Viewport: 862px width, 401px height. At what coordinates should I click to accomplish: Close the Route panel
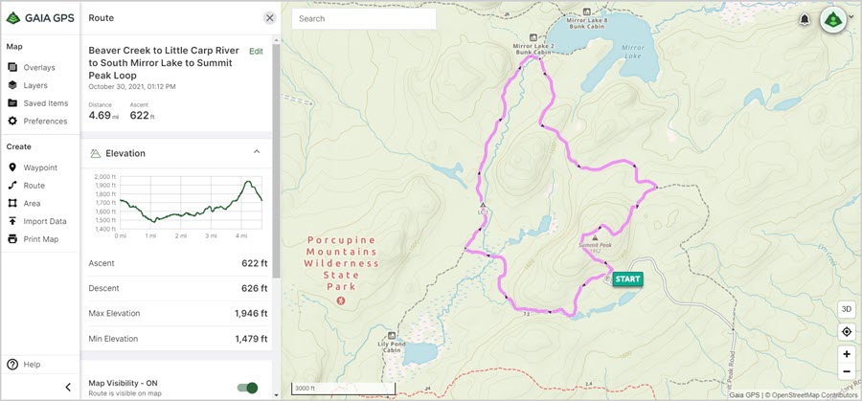tap(269, 18)
